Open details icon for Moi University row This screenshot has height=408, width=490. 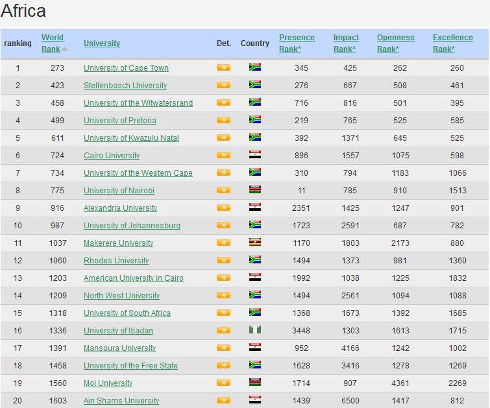tap(223, 383)
